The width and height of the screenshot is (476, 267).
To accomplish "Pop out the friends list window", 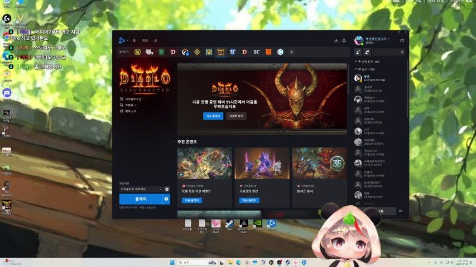I will click(402, 41).
